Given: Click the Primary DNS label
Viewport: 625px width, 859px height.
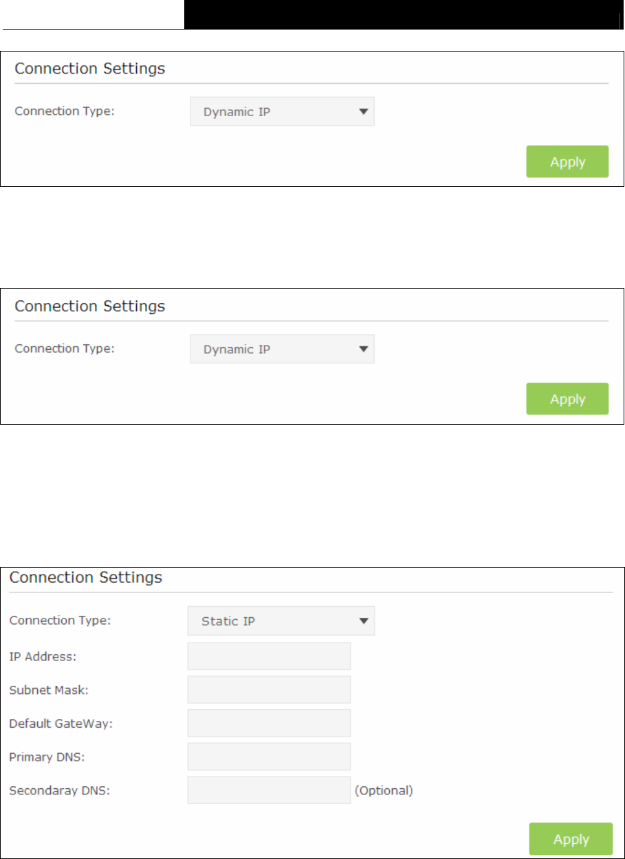Looking at the screenshot, I should 44,757.
